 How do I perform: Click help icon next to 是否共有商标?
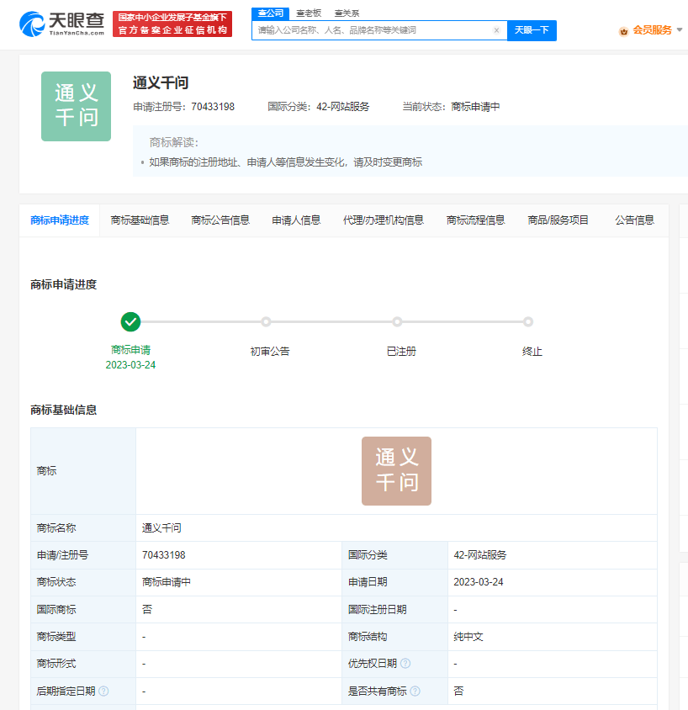(415, 691)
